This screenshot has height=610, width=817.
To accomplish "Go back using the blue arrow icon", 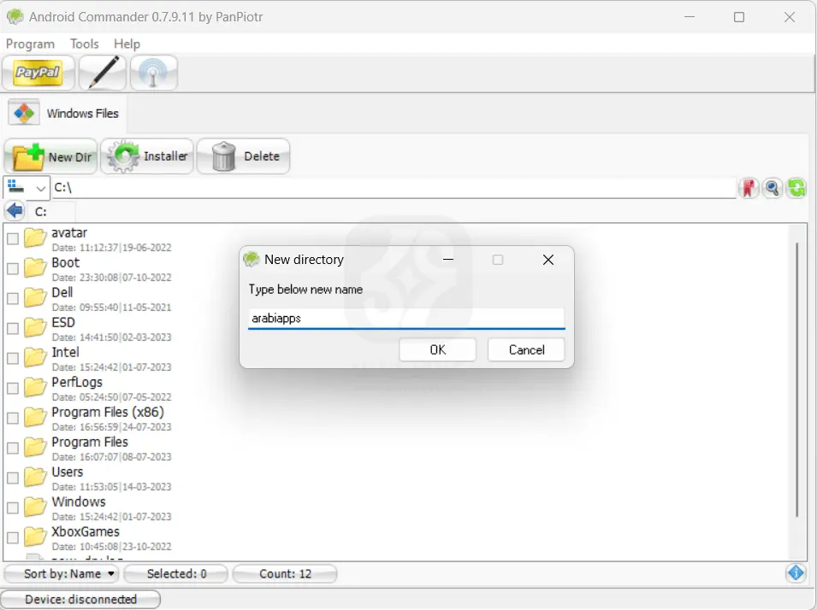I will pyautogui.click(x=15, y=210).
